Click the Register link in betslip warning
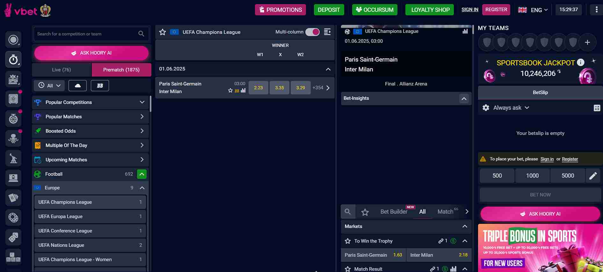 pyautogui.click(x=570, y=159)
